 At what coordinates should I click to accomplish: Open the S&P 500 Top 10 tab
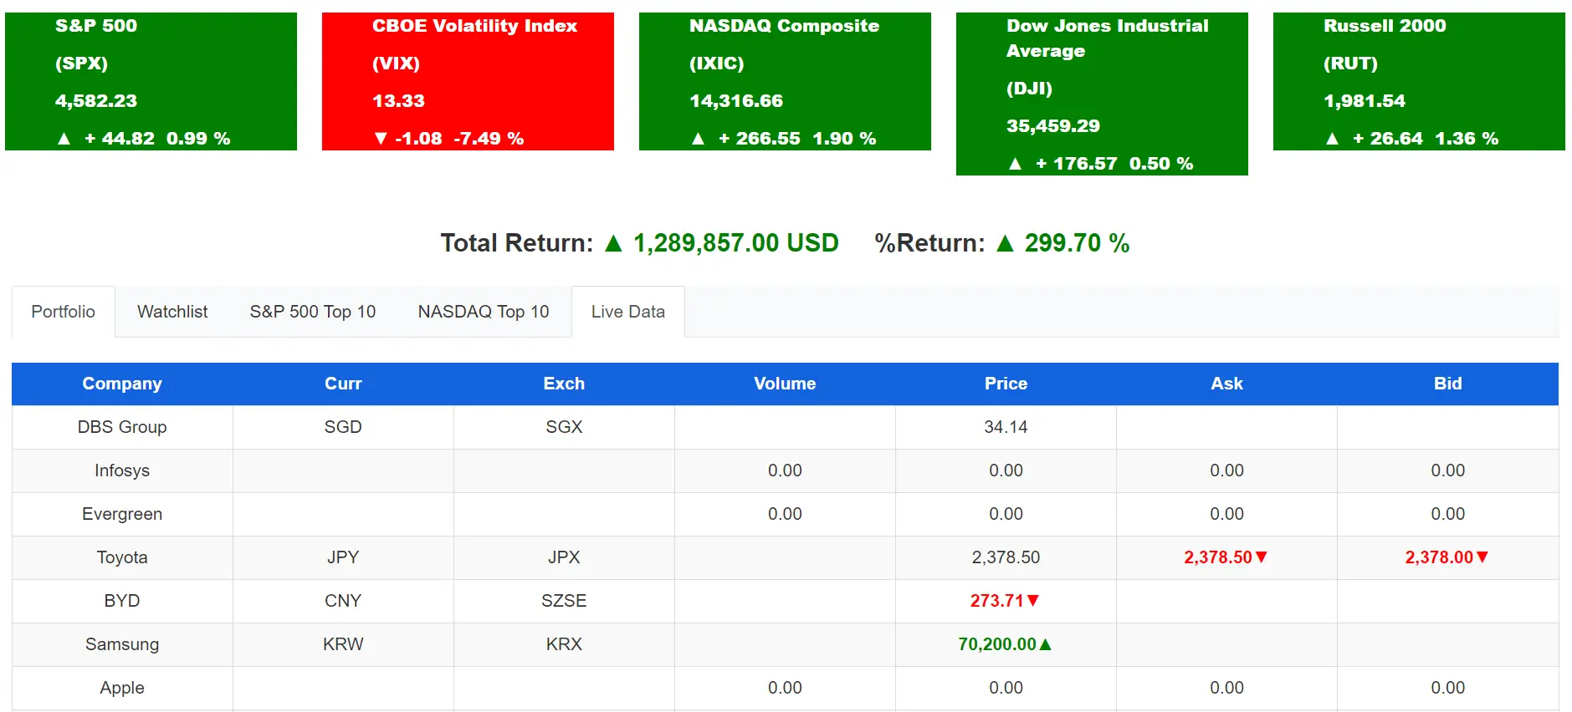313,312
